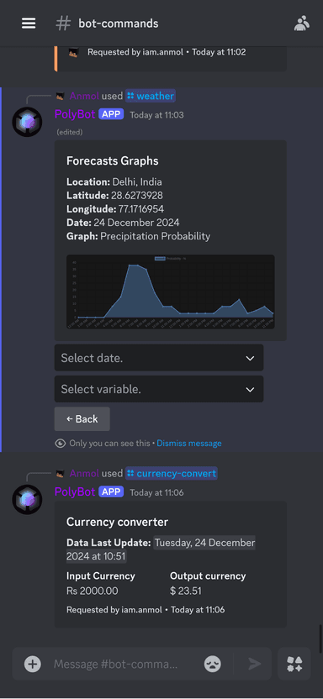This screenshot has height=699, width=323.
Task: Click the chevron on Select variable menu
Action: point(251,390)
